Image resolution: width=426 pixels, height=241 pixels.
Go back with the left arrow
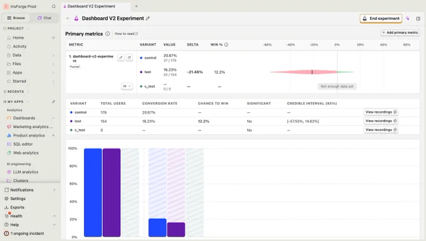(x=68, y=18)
